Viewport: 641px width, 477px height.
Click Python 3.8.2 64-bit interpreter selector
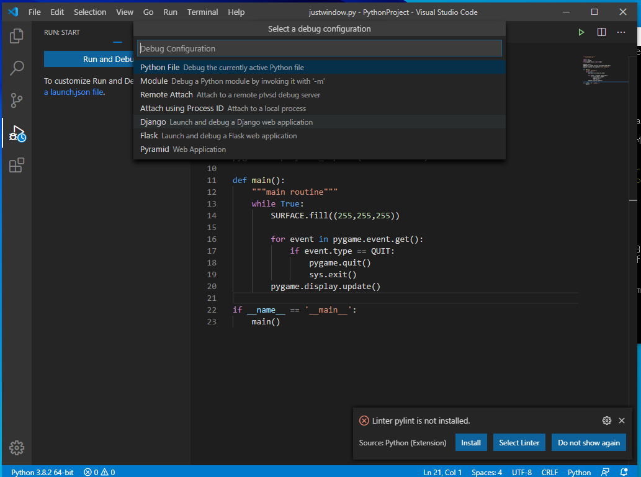[x=42, y=472]
